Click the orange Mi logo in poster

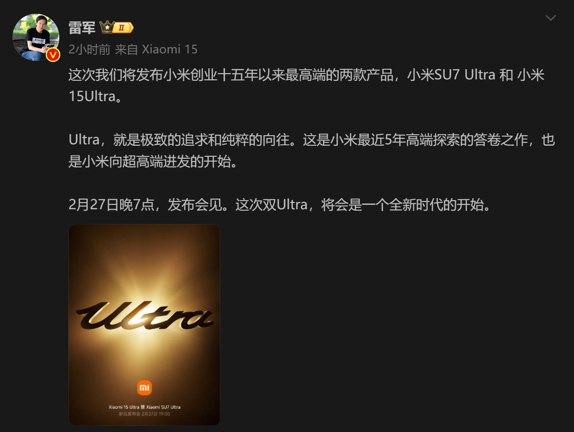pyautogui.click(x=144, y=388)
